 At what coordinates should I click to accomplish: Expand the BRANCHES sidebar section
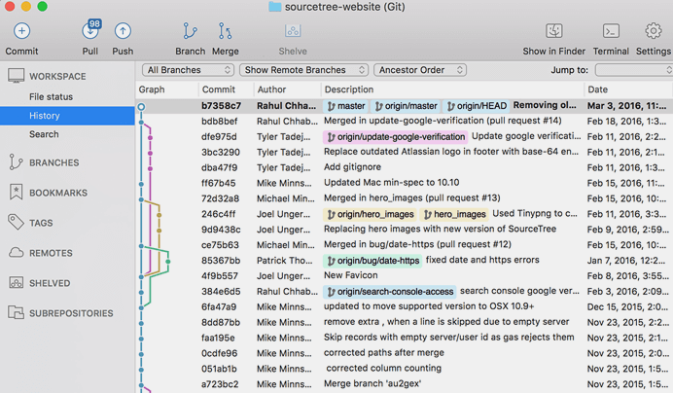pyautogui.click(x=54, y=162)
